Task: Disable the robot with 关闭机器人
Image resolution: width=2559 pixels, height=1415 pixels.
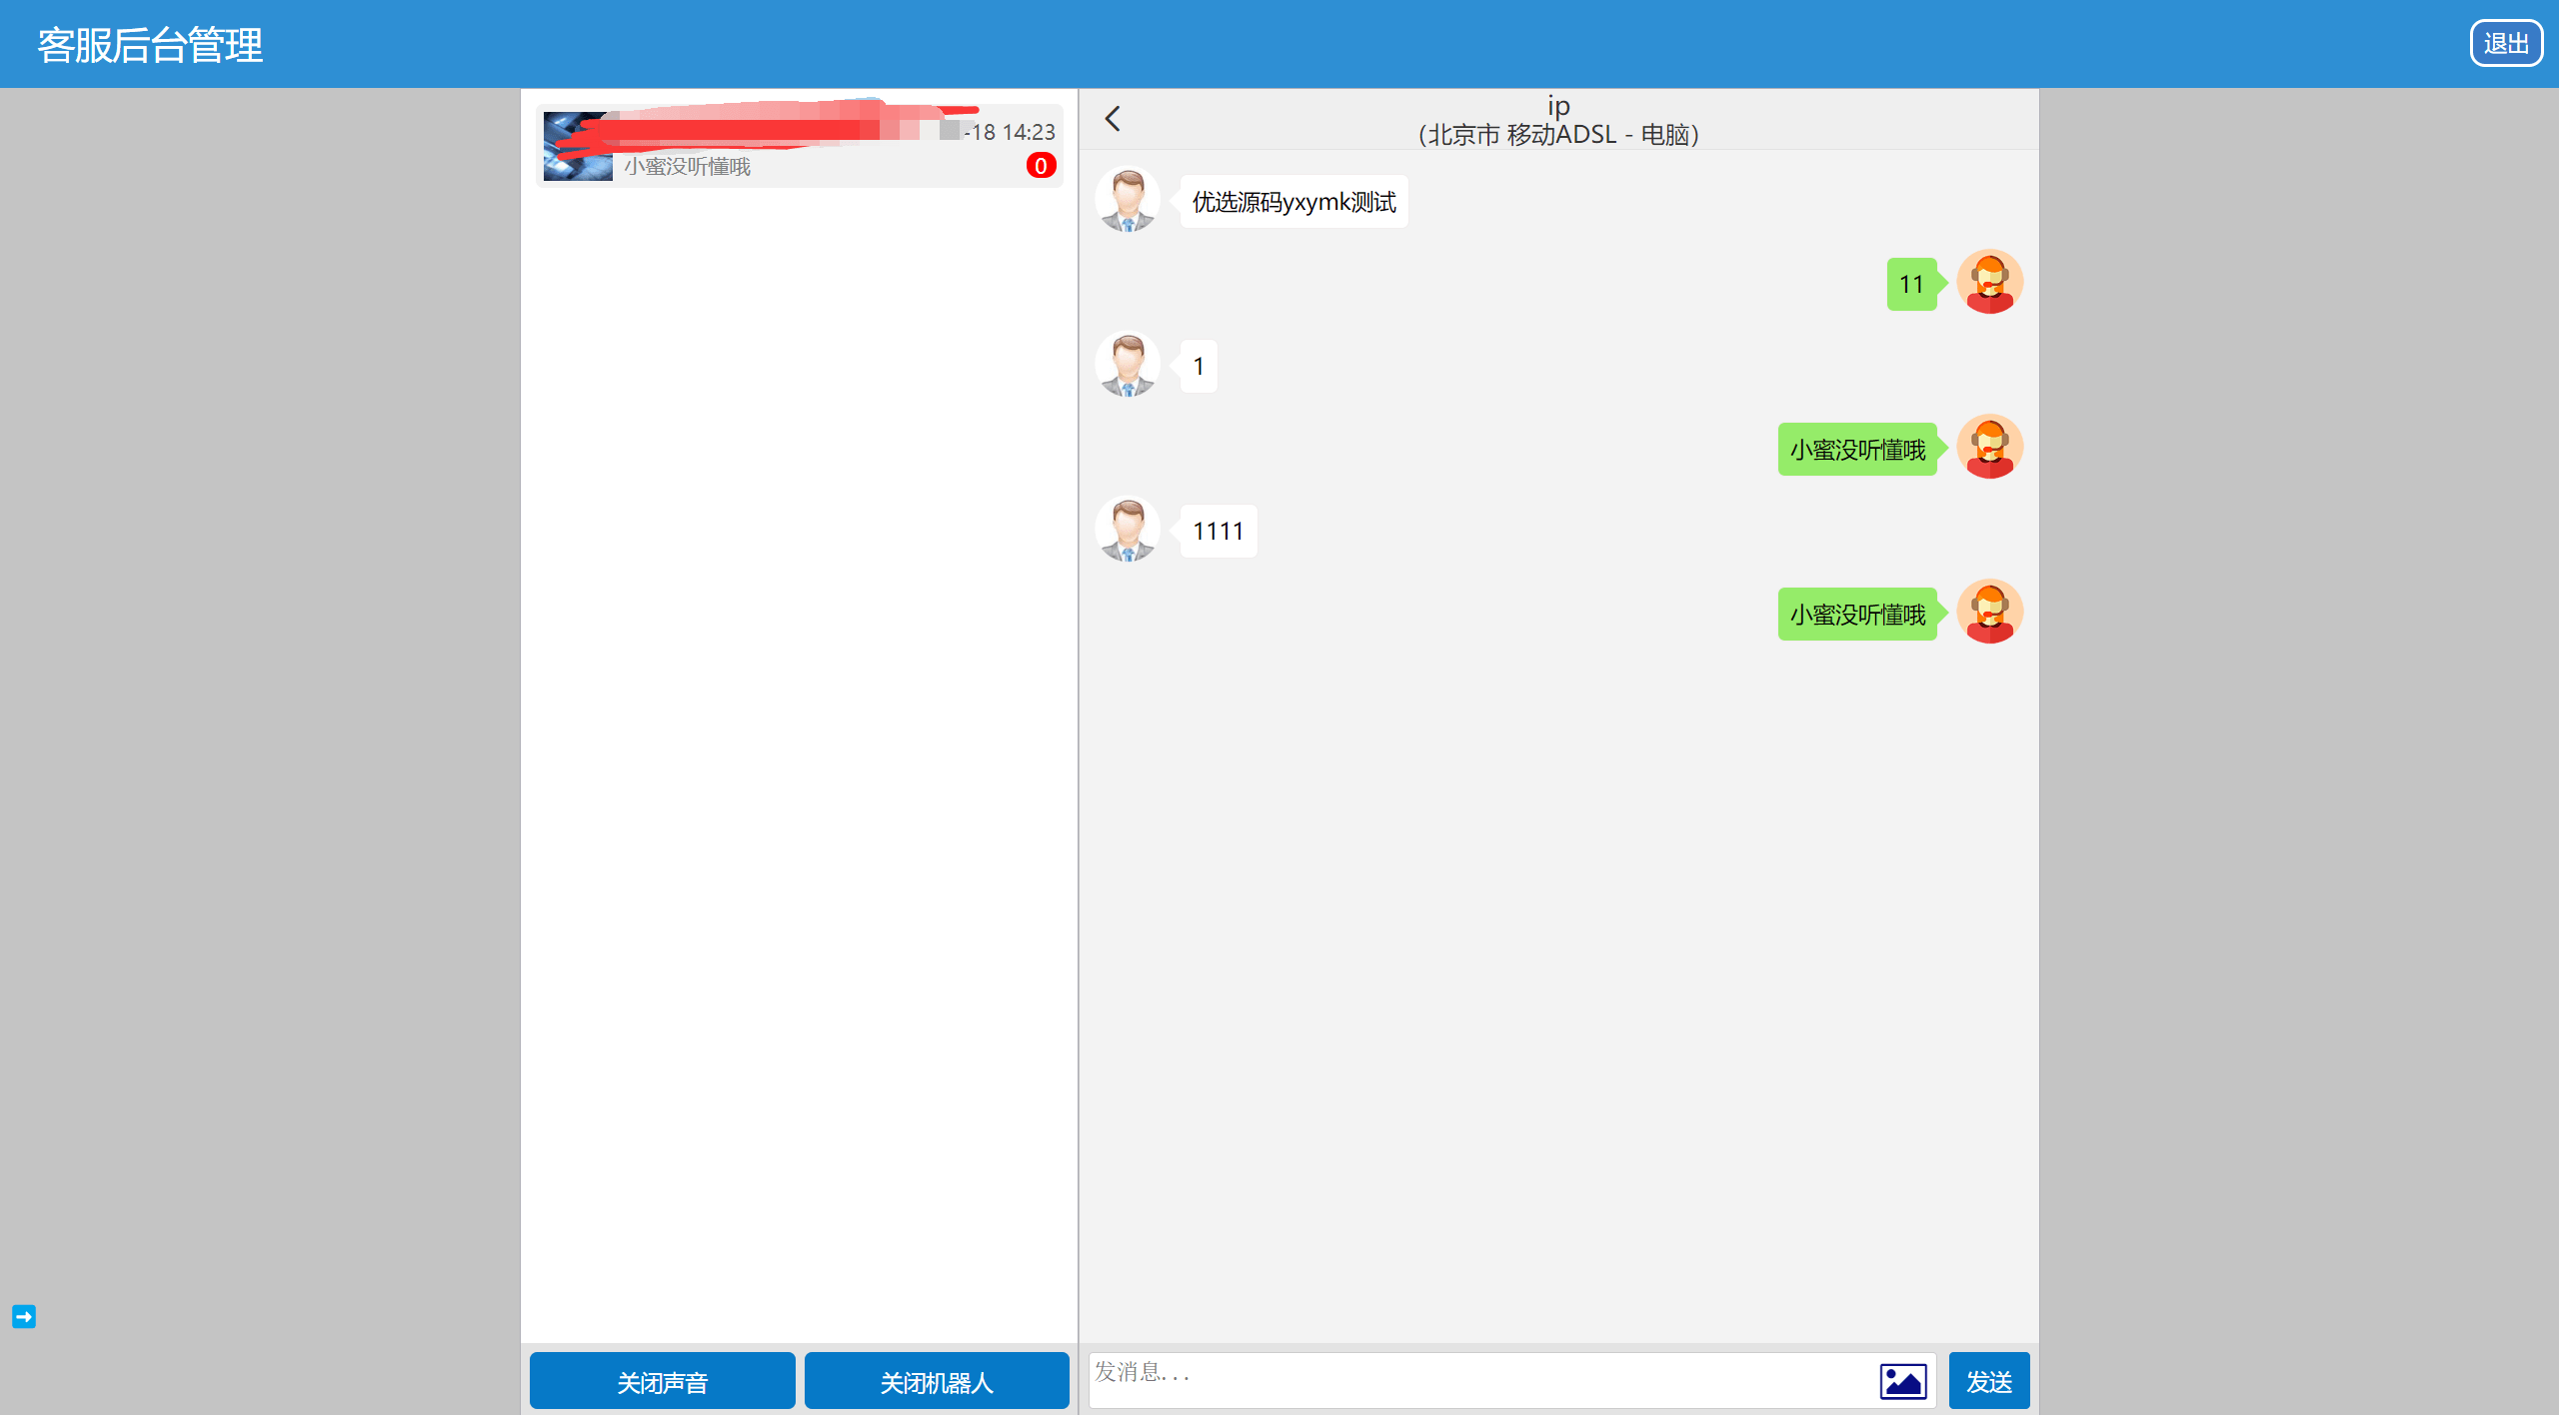Action: [x=937, y=1381]
